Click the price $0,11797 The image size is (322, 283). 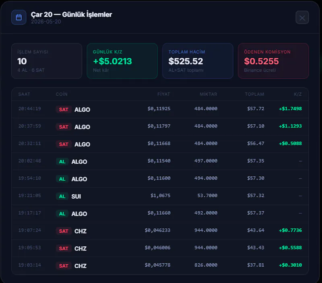[x=159, y=126]
